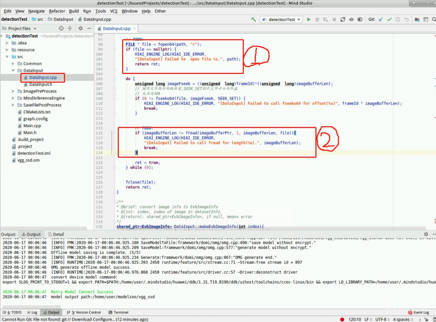The image size is (436, 322).
Task: Open the 6: TODO tool window
Action: (12, 312)
